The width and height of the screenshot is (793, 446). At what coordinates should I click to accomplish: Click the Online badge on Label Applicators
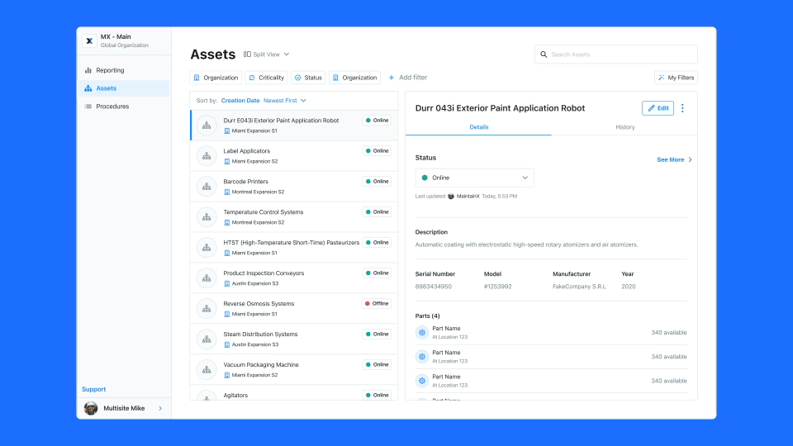(x=377, y=150)
